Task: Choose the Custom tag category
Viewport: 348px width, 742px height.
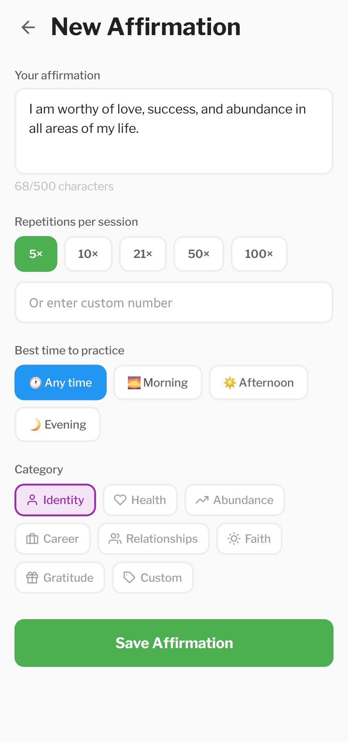Action: click(152, 578)
